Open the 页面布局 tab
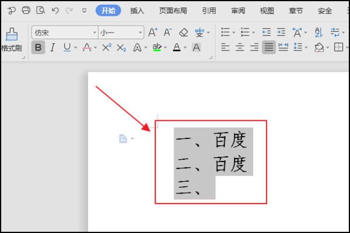 tap(173, 10)
